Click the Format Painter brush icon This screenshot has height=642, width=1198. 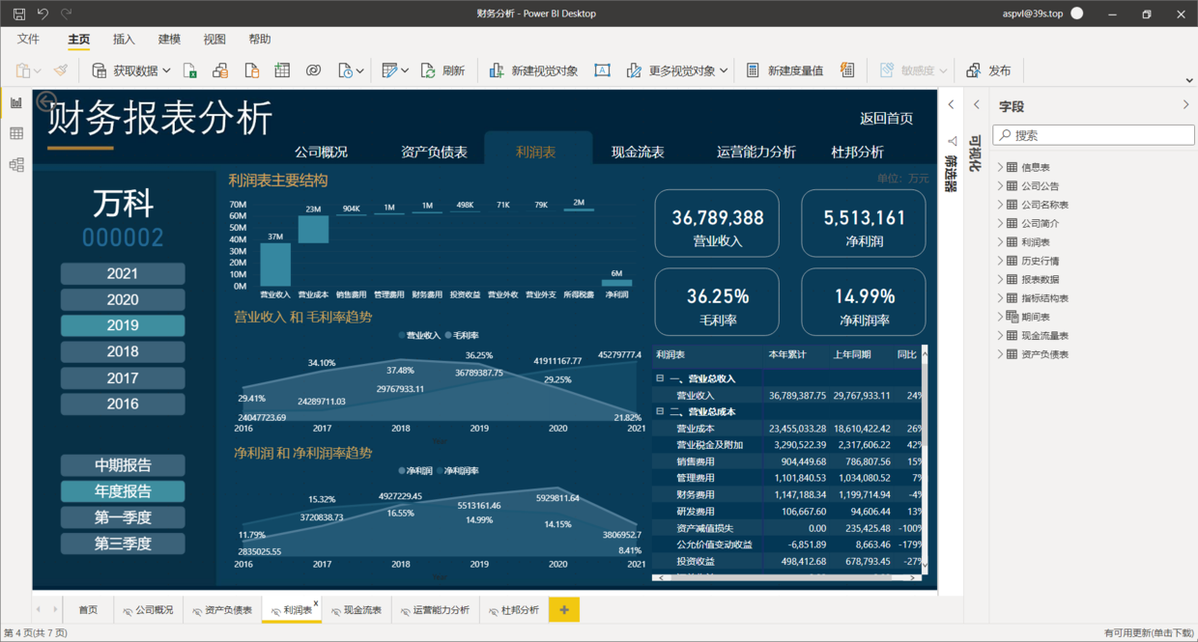[x=61, y=70]
